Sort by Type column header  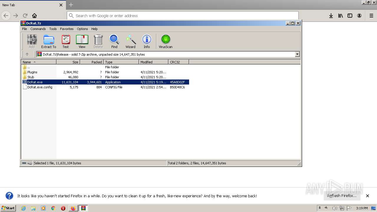121,62
